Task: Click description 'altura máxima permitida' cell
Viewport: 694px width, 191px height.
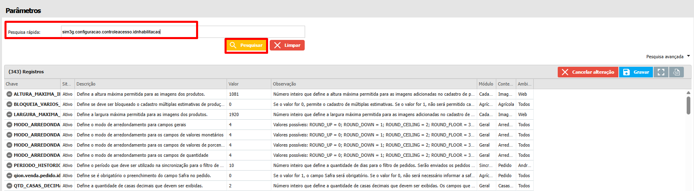Action: (x=151, y=94)
